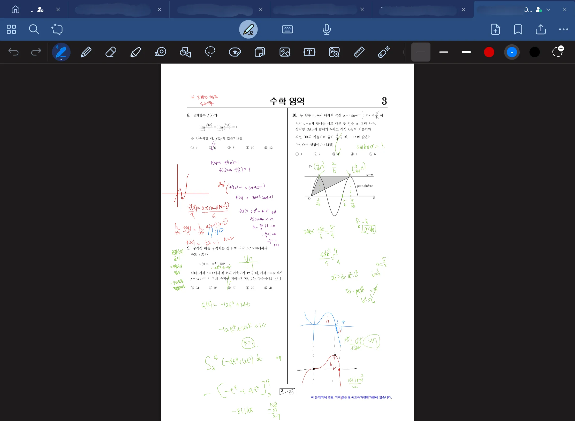
Task: Expand the active tab dropdown chevron
Action: click(548, 10)
